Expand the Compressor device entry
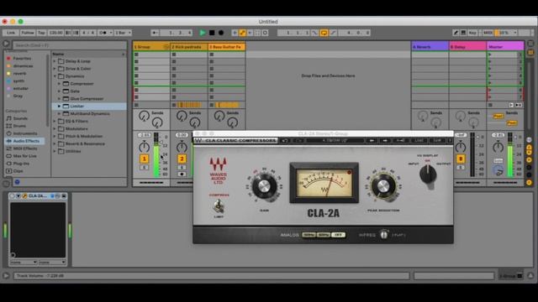 [x=59, y=84]
